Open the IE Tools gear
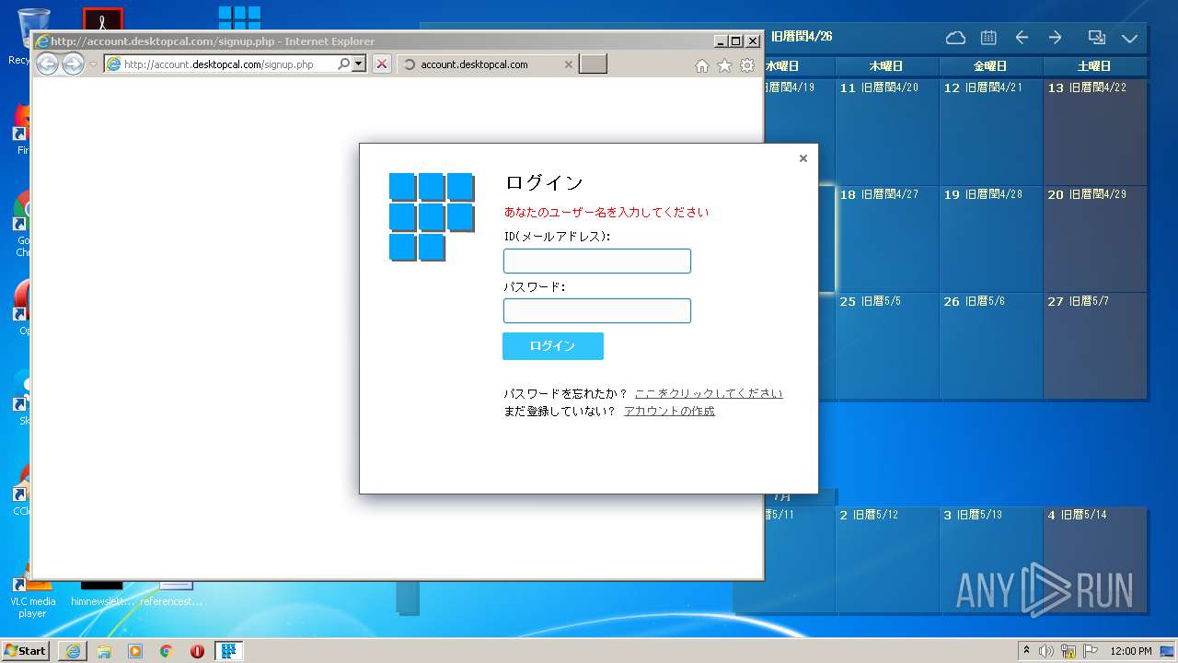The image size is (1178, 663). [747, 65]
